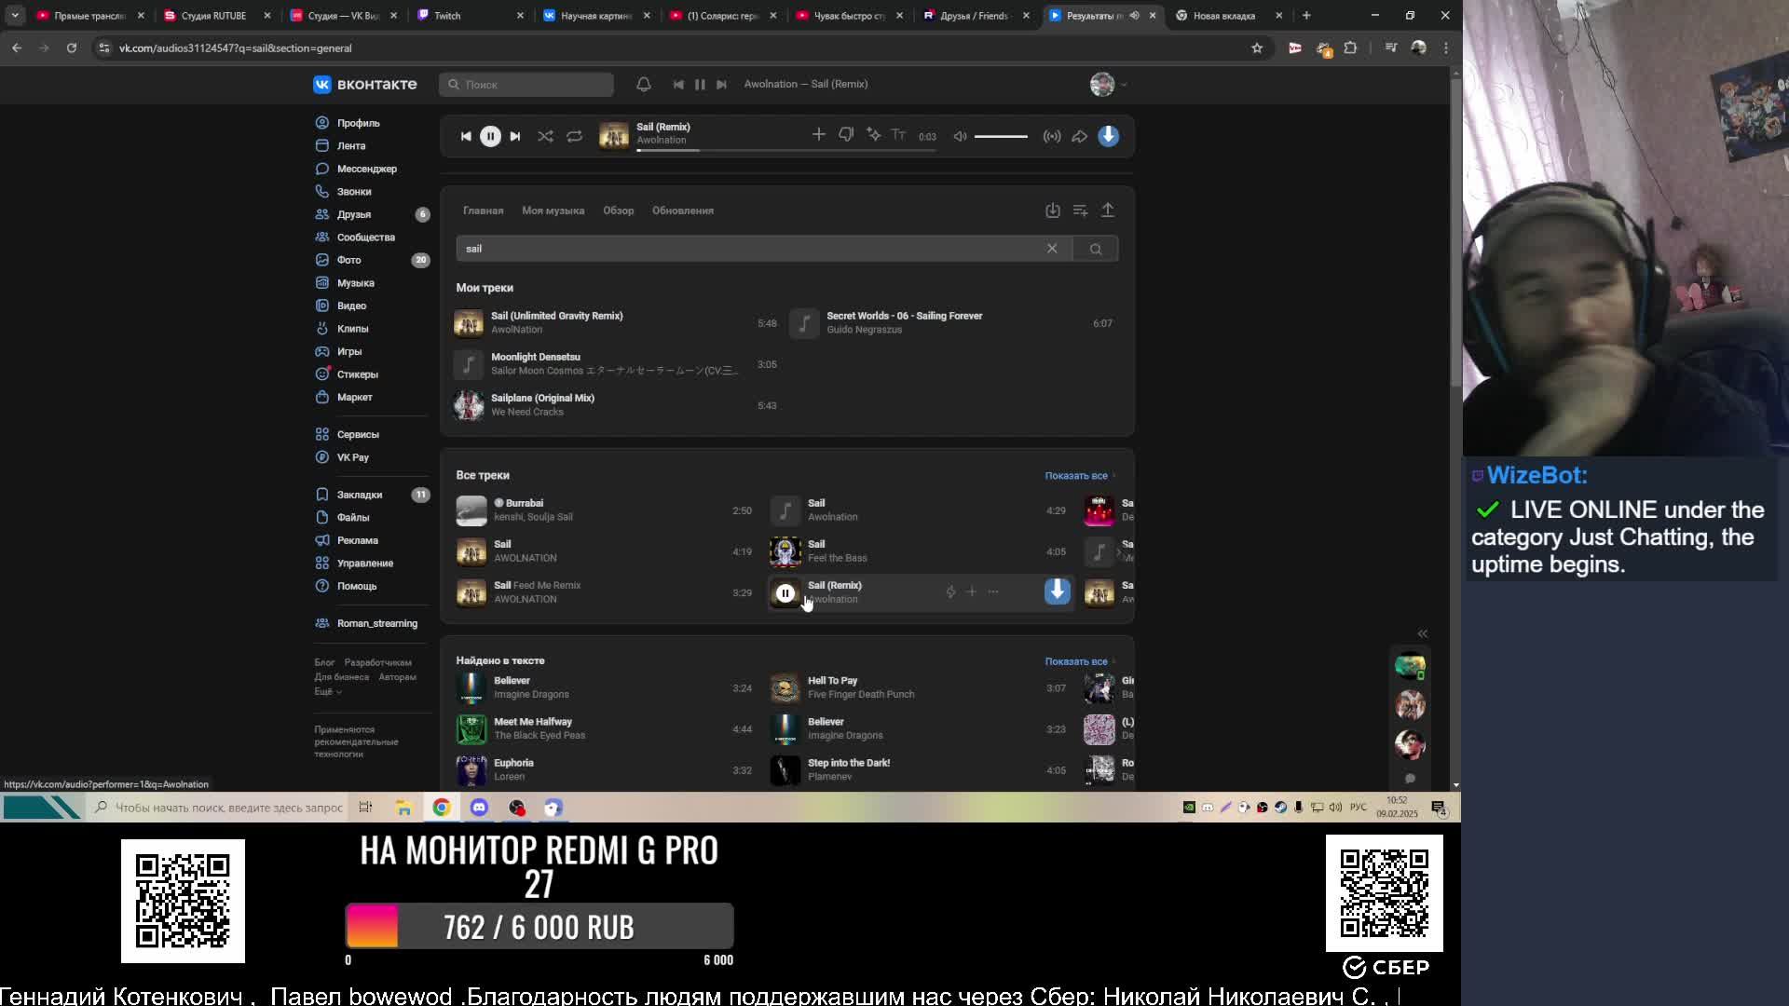
Task: Adjust the player volume slider
Action: (1001, 136)
